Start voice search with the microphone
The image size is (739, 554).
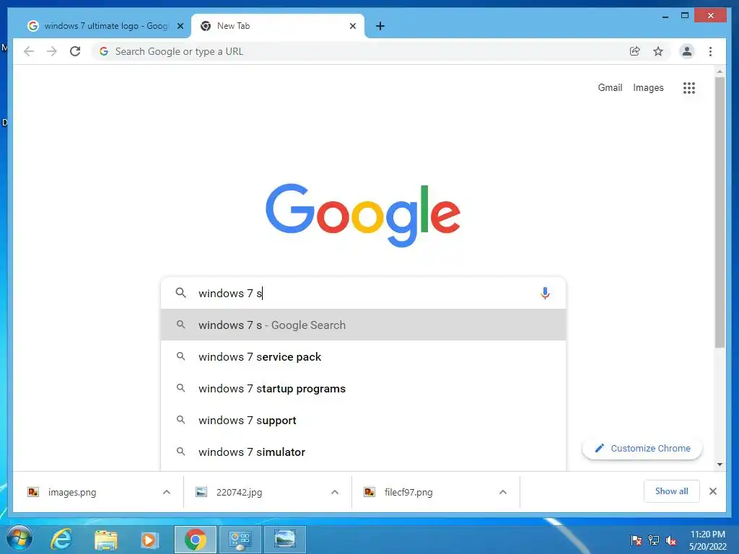545,293
